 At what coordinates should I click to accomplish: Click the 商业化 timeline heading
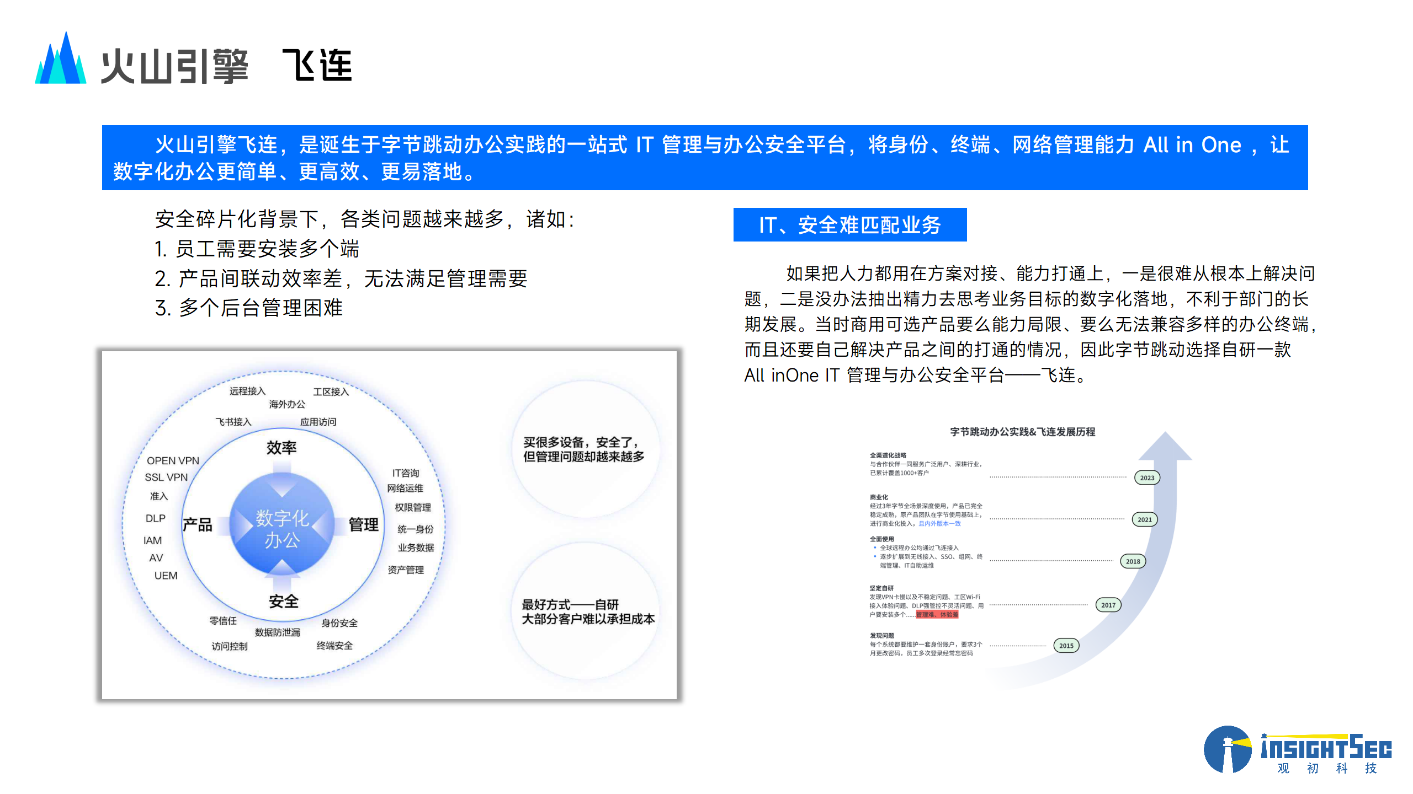click(879, 497)
